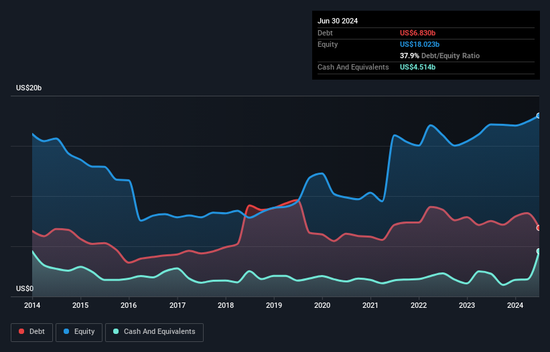Click the blue Equity legend dot

(x=66, y=331)
